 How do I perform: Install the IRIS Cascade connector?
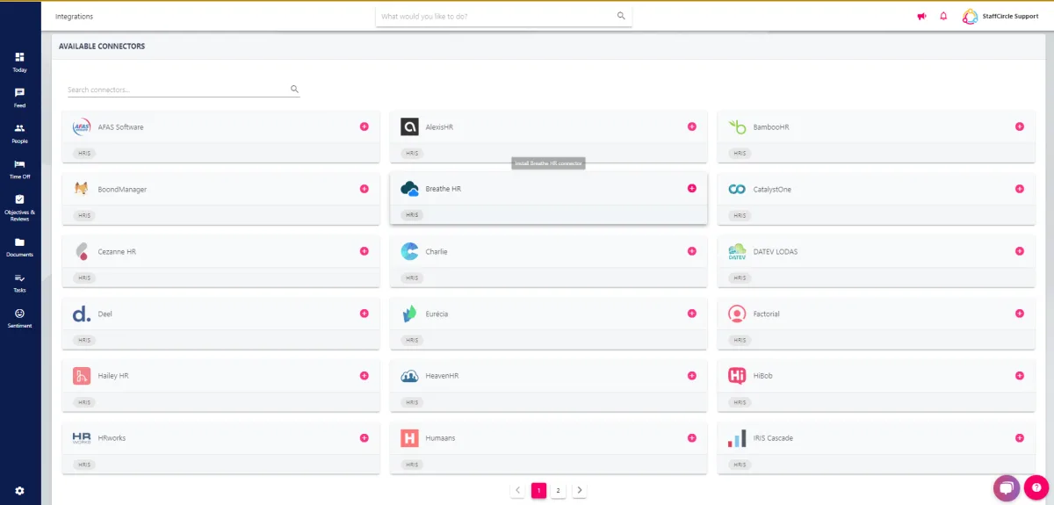pos(1019,438)
